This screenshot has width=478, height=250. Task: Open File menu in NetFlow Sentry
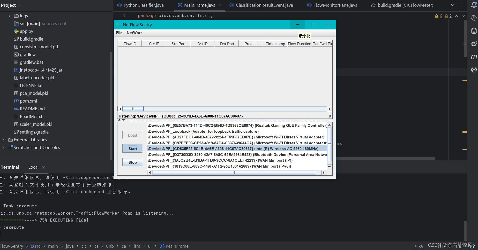pos(119,33)
